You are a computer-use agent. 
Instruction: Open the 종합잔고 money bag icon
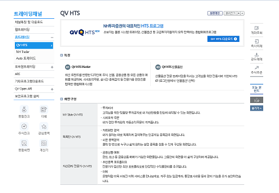(x=24, y=110)
